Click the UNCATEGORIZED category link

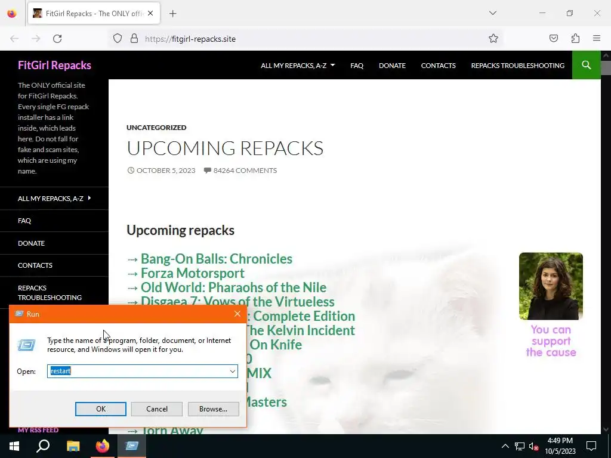(x=156, y=128)
